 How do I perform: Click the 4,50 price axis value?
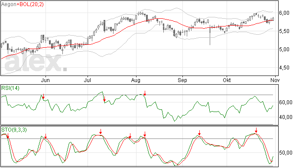point(284,68)
